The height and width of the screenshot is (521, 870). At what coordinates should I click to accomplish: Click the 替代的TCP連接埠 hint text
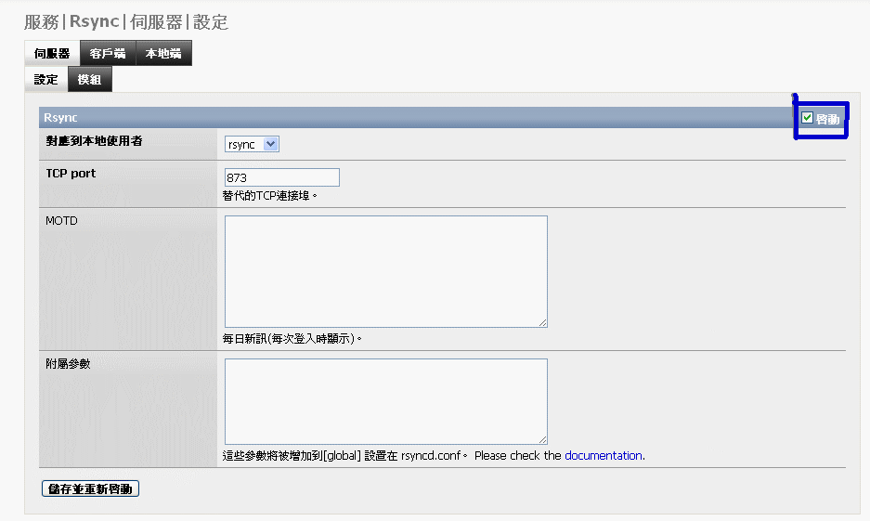point(269,196)
